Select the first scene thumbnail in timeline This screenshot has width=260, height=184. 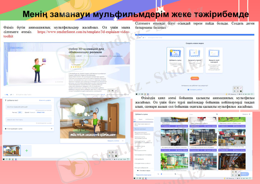12,151
